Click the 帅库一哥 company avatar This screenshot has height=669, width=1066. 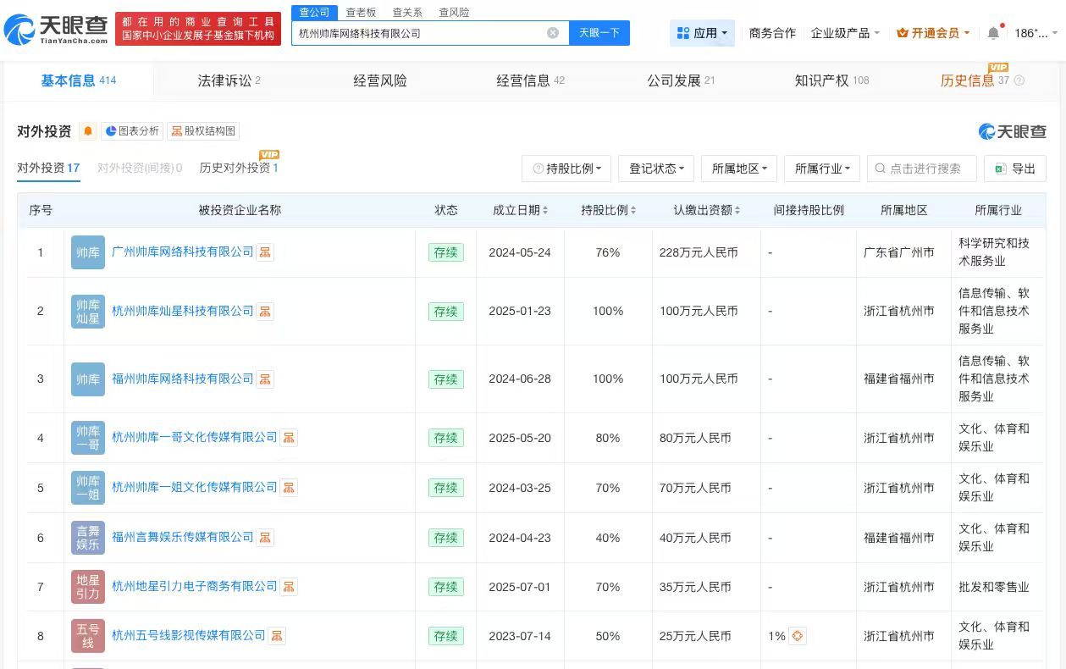coord(87,438)
